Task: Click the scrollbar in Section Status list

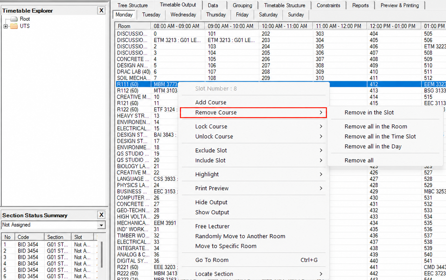Action: tap(102, 254)
